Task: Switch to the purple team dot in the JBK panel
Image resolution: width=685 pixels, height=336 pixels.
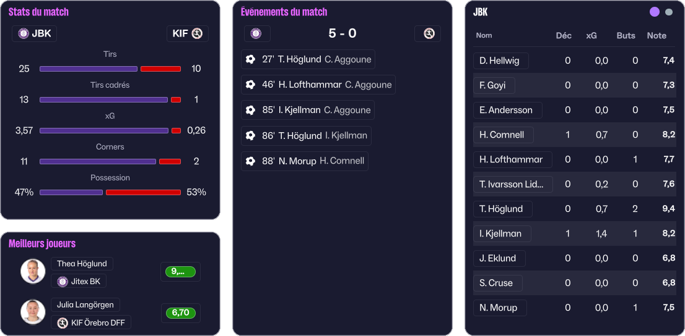Action: point(655,12)
